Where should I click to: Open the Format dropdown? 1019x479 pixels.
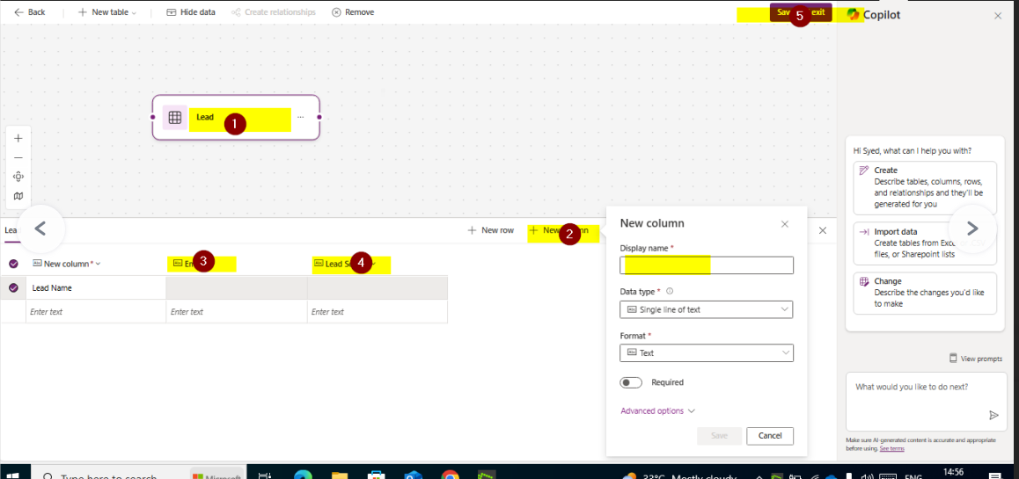point(707,353)
